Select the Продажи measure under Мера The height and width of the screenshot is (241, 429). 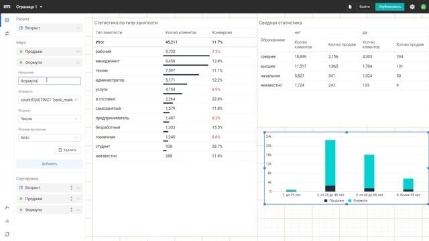click(x=49, y=52)
